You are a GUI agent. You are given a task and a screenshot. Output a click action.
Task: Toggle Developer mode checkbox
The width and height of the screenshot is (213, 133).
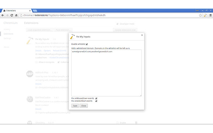117,24
